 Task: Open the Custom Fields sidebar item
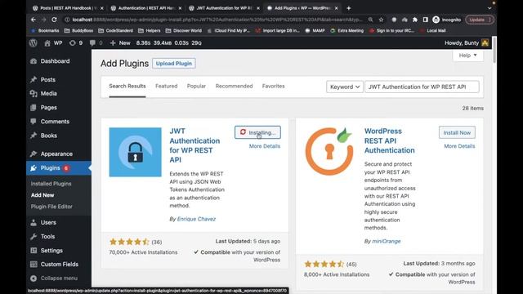point(60,265)
